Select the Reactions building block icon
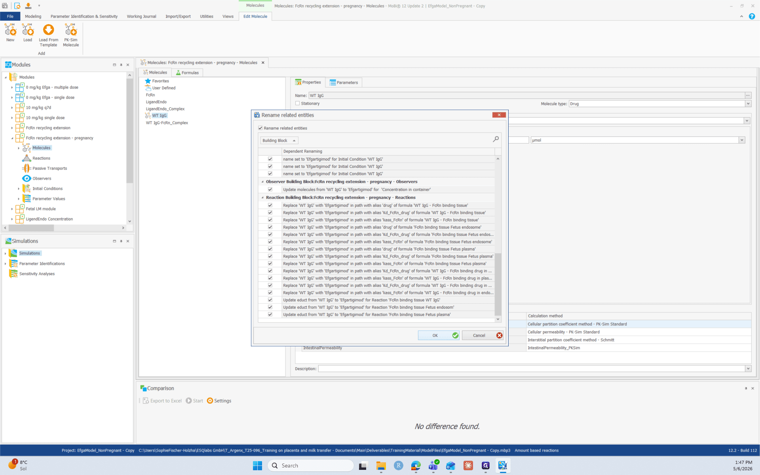 tap(27, 158)
